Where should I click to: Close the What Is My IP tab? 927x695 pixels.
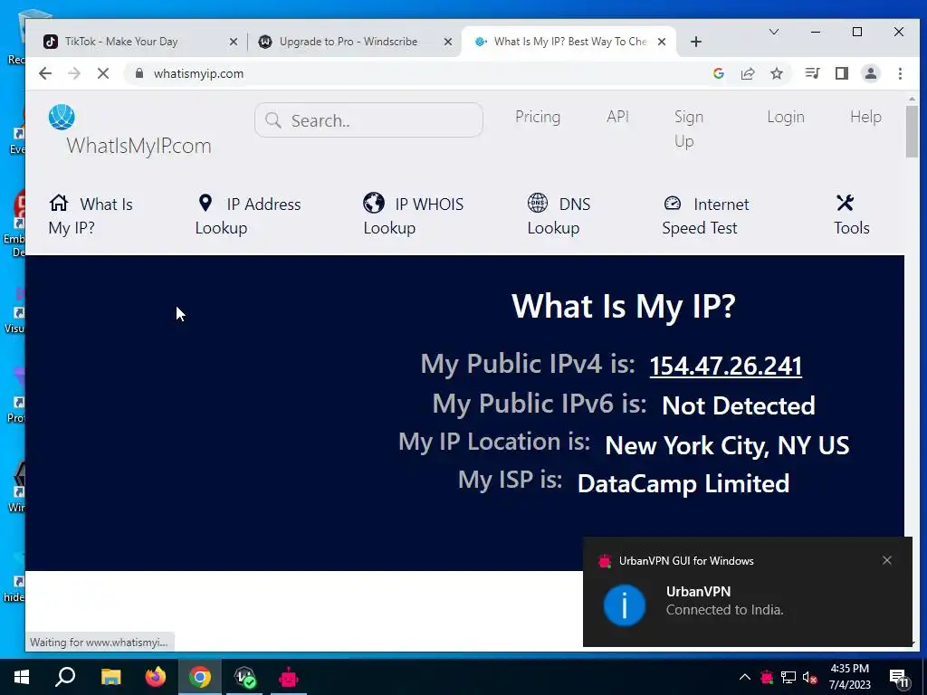pyautogui.click(x=662, y=42)
